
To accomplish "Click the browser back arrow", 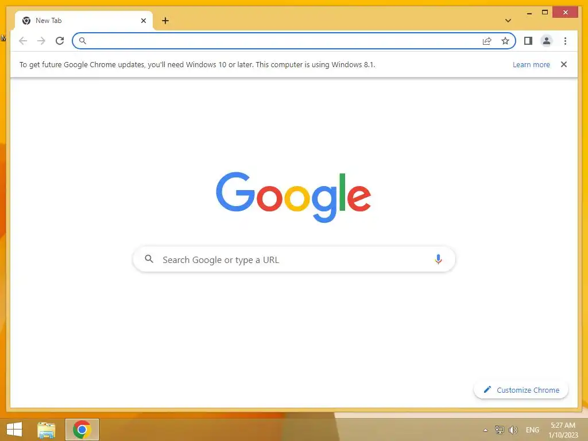I will point(23,41).
